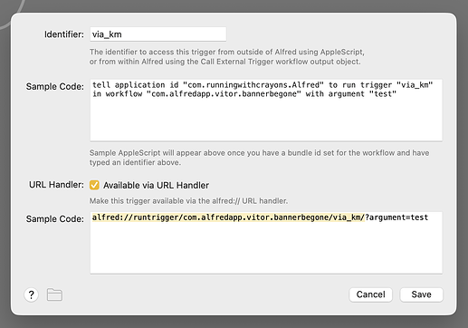Click the 'tell application id' code line

point(263,85)
